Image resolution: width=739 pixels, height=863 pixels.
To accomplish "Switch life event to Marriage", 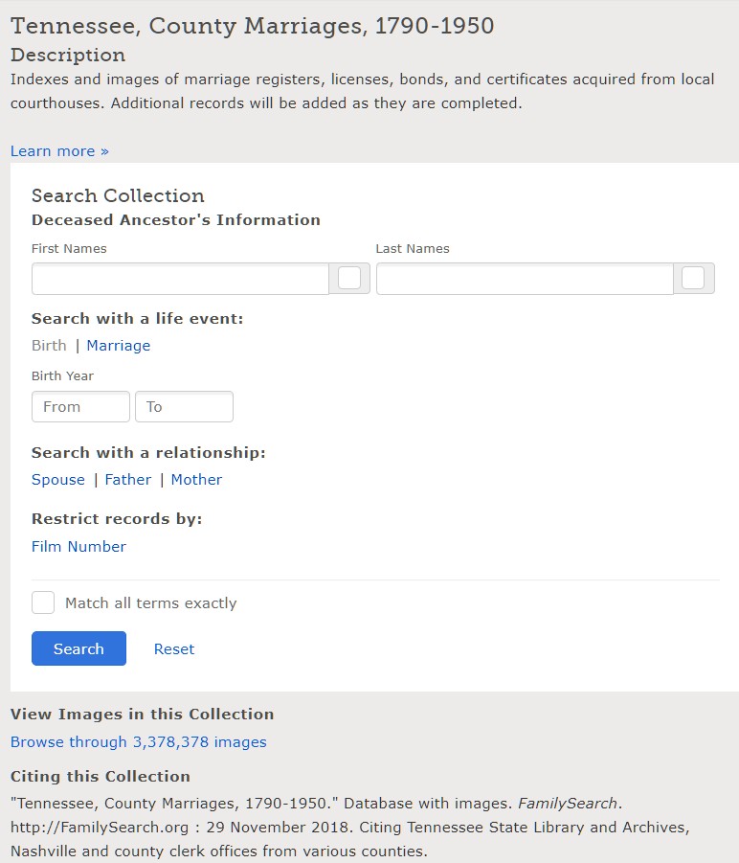I will 118,346.
